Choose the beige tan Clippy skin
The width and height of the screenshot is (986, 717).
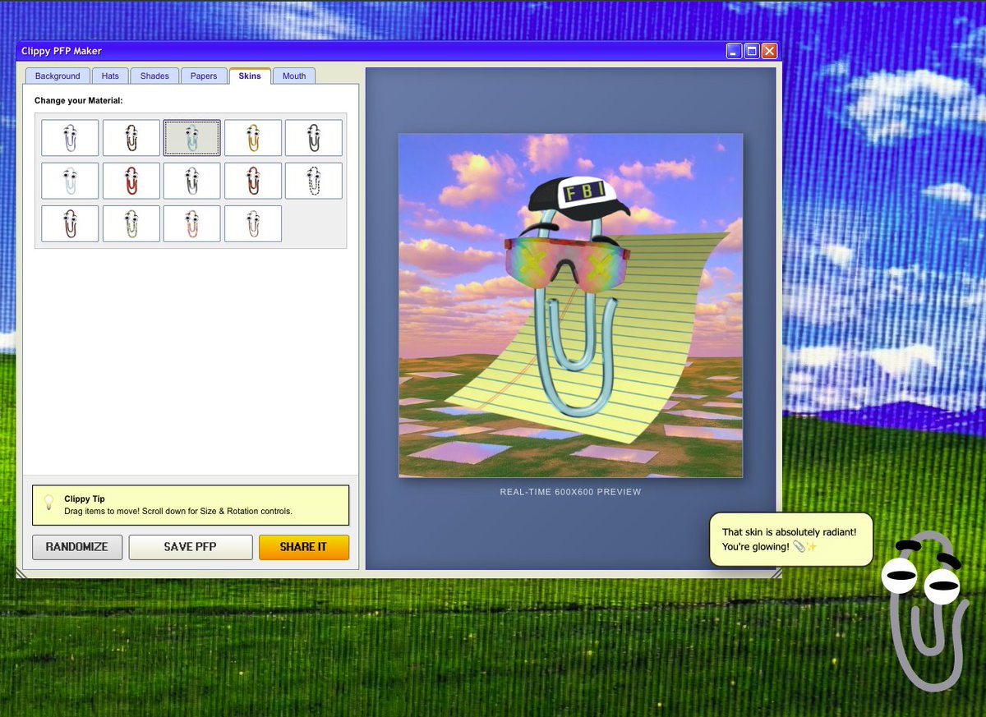point(253,223)
